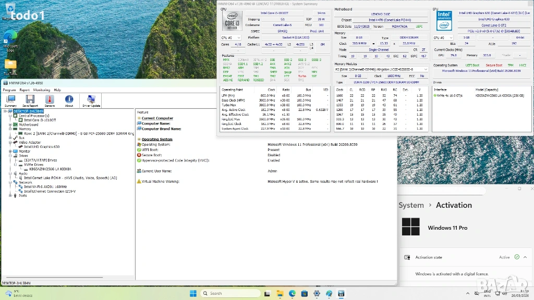Go to System breadcrumb link
The height and width of the screenshot is (300, 534).
coord(411,205)
